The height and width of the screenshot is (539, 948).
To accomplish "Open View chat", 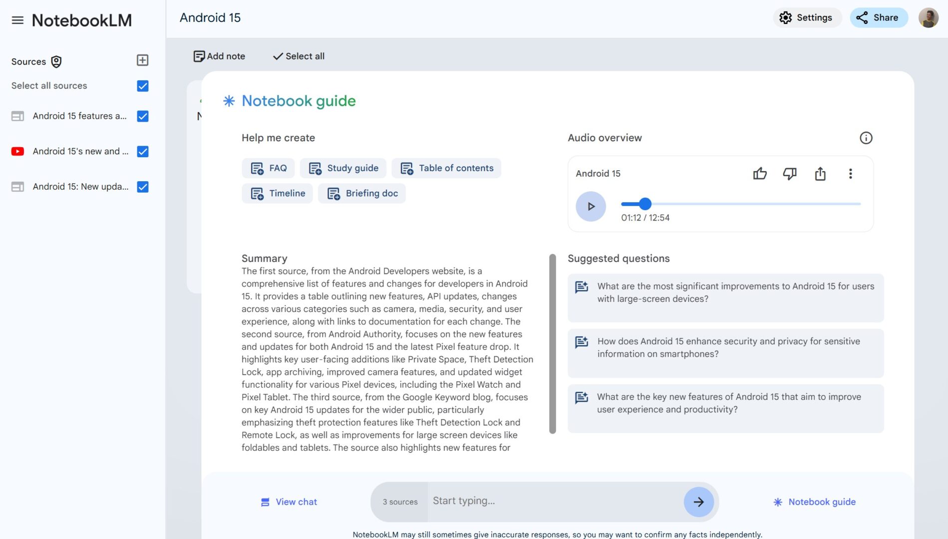I will point(288,502).
